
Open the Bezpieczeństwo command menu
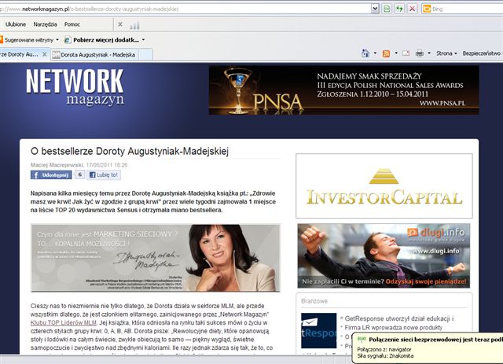pyautogui.click(x=482, y=53)
